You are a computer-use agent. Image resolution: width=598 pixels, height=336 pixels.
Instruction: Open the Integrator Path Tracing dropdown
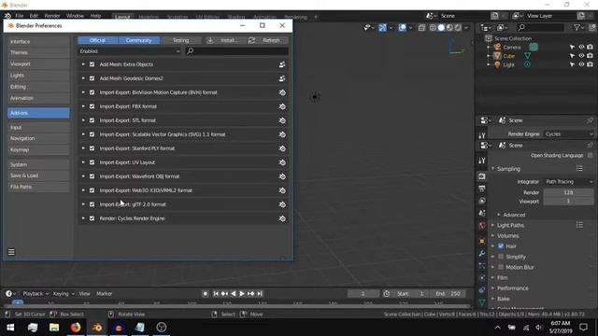click(x=568, y=182)
